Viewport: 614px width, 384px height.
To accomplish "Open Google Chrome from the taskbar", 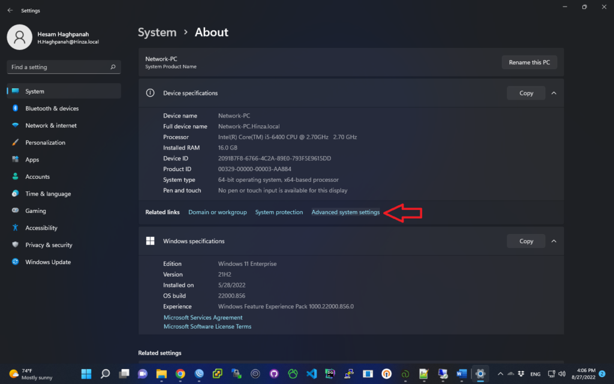I will 180,373.
